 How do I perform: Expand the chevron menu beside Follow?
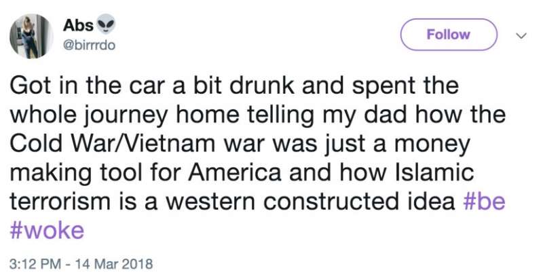click(x=521, y=34)
